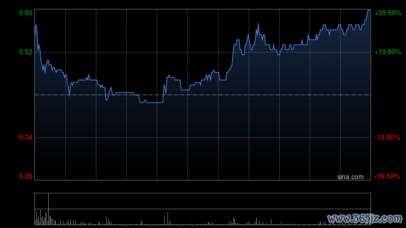This screenshot has height=228, width=406.
Task: Click the sina.com source label
Action: point(350,177)
